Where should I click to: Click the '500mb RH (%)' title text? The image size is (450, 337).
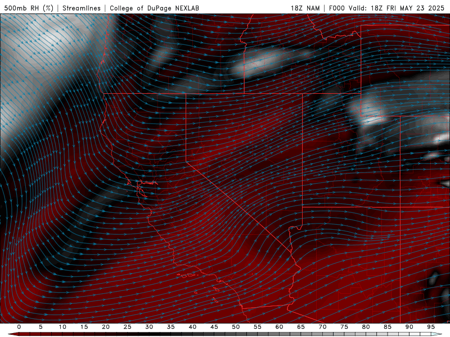click(29, 8)
